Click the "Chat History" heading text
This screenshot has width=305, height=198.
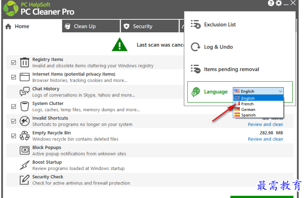point(46,89)
